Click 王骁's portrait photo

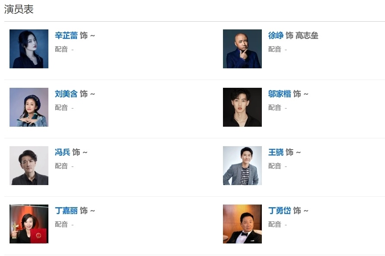click(242, 165)
